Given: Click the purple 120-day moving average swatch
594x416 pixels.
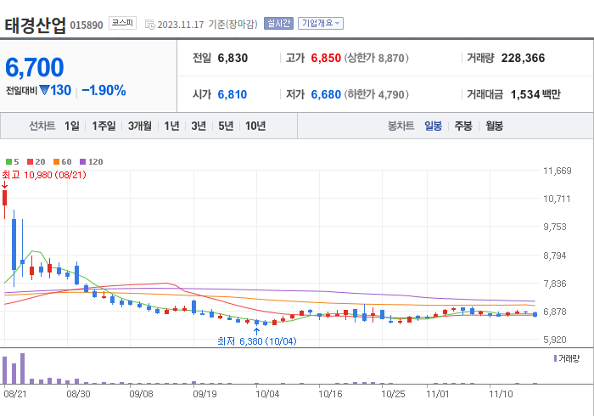Looking at the screenshot, I should [83, 162].
